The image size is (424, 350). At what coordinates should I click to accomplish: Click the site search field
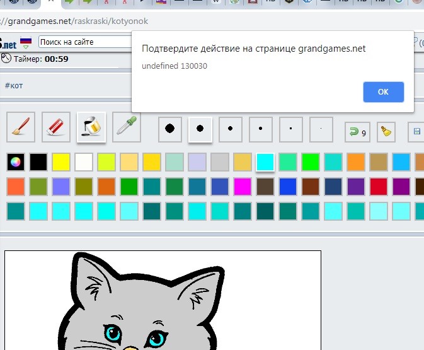[x=85, y=42]
